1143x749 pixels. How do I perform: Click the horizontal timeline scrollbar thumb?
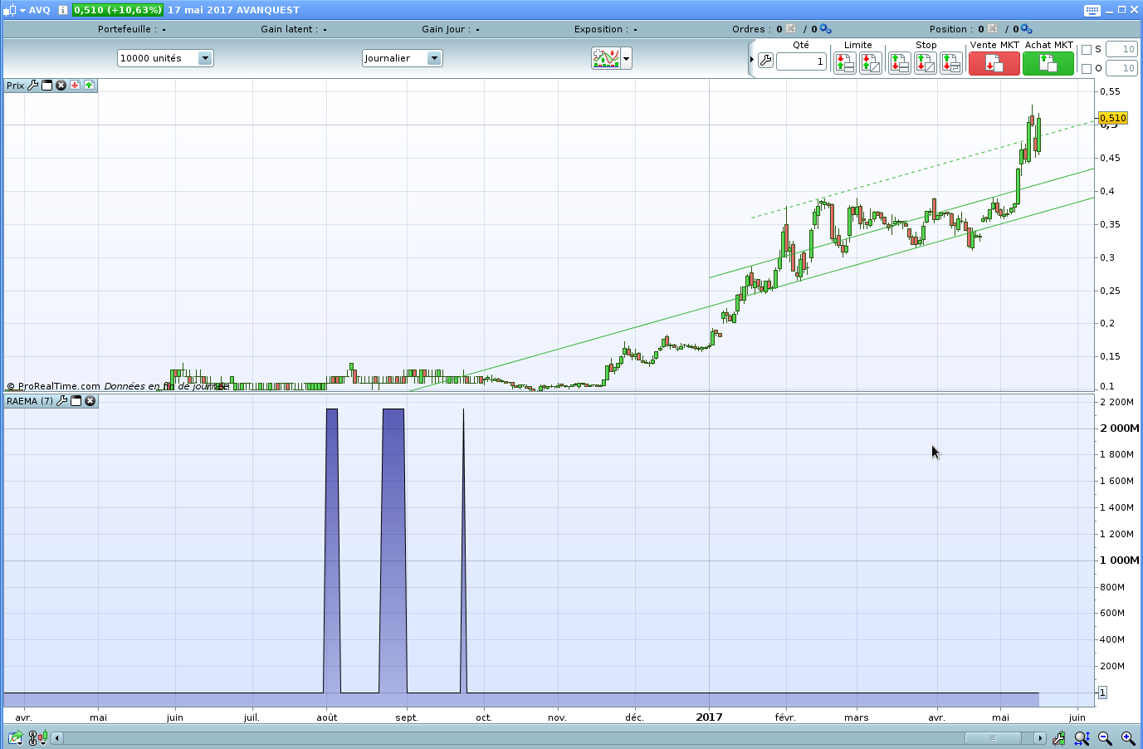tap(993, 738)
